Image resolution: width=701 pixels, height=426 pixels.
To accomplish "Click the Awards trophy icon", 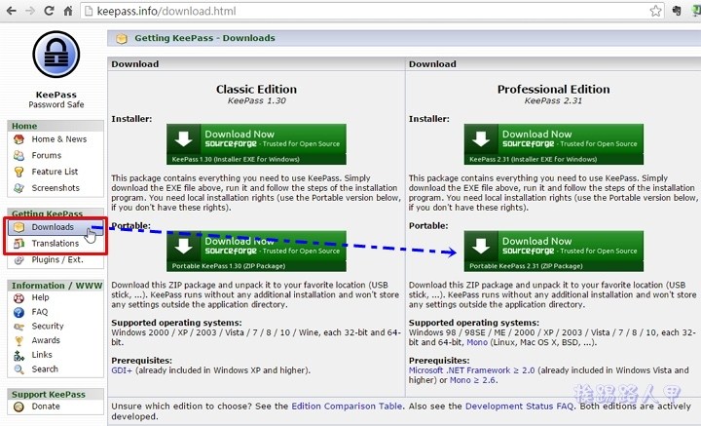I will [x=18, y=340].
